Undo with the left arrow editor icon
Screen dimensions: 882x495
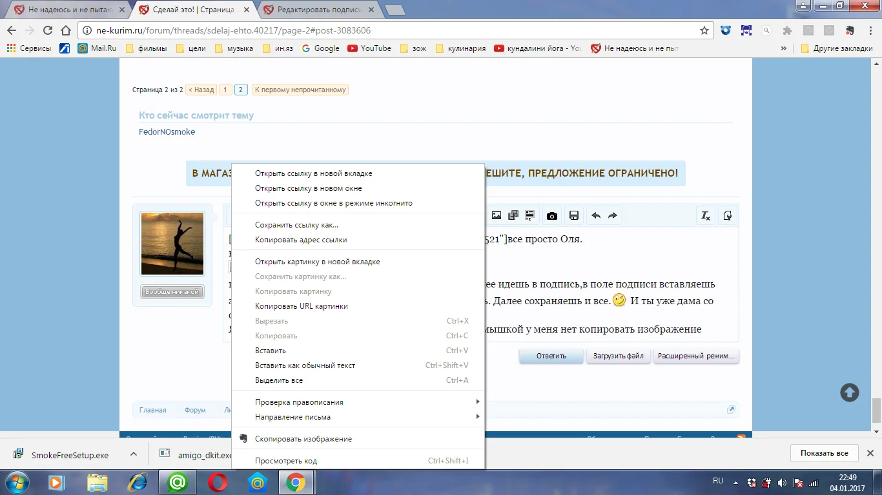pyautogui.click(x=596, y=216)
